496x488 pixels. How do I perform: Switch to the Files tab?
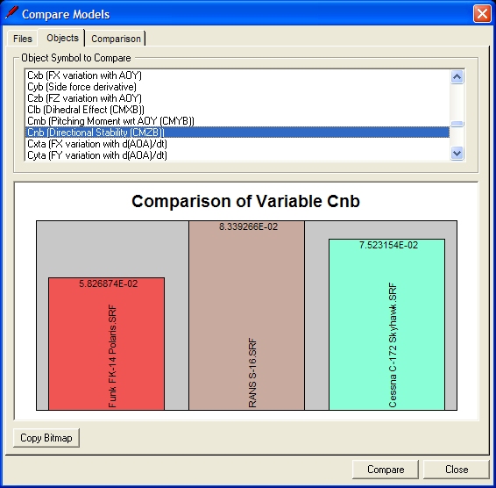tap(23, 39)
